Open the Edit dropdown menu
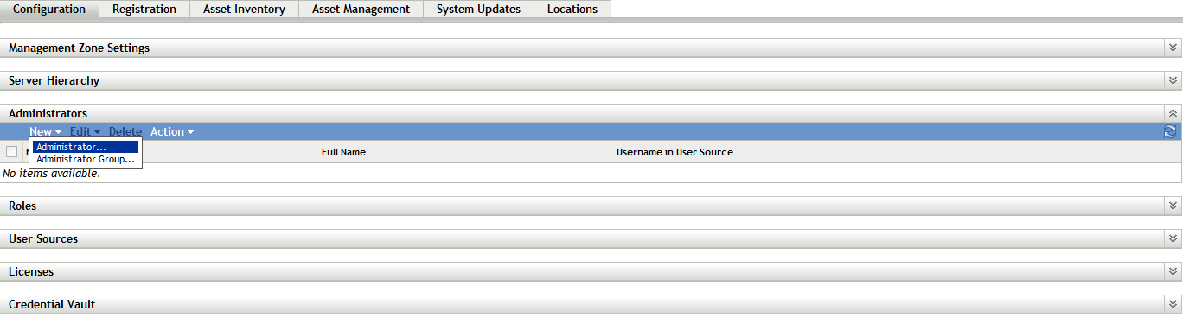 click(86, 131)
